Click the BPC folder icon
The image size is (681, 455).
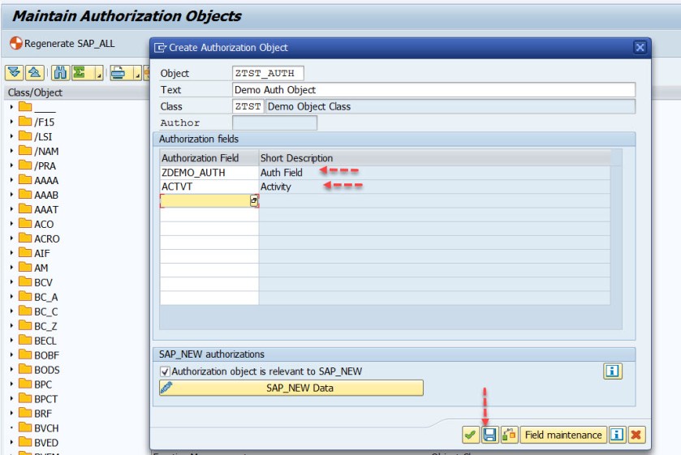(x=25, y=384)
